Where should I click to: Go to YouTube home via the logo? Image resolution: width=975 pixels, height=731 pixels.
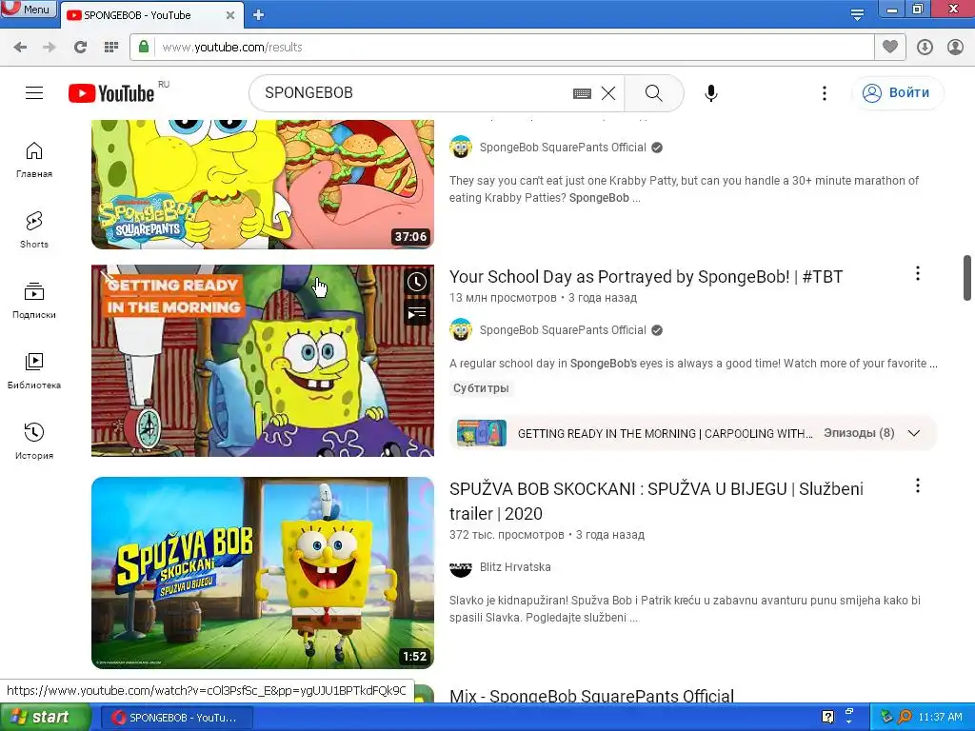pyautogui.click(x=111, y=93)
